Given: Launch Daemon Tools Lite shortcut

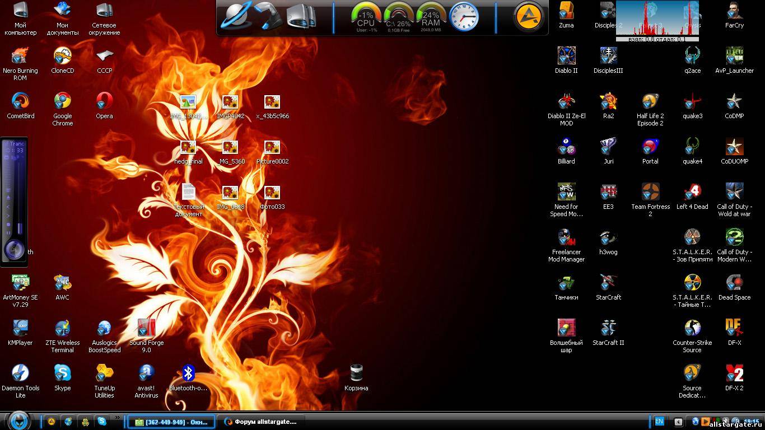Looking at the screenshot, I should tap(20, 373).
